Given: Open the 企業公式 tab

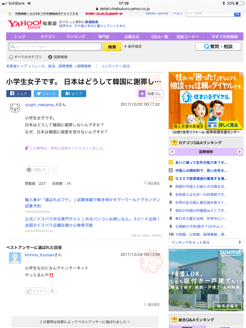Looking at the screenshot, I should (x=132, y=37).
